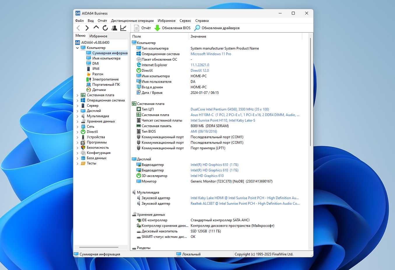Open the Справка menu
395x270 pixels.
tap(202, 21)
